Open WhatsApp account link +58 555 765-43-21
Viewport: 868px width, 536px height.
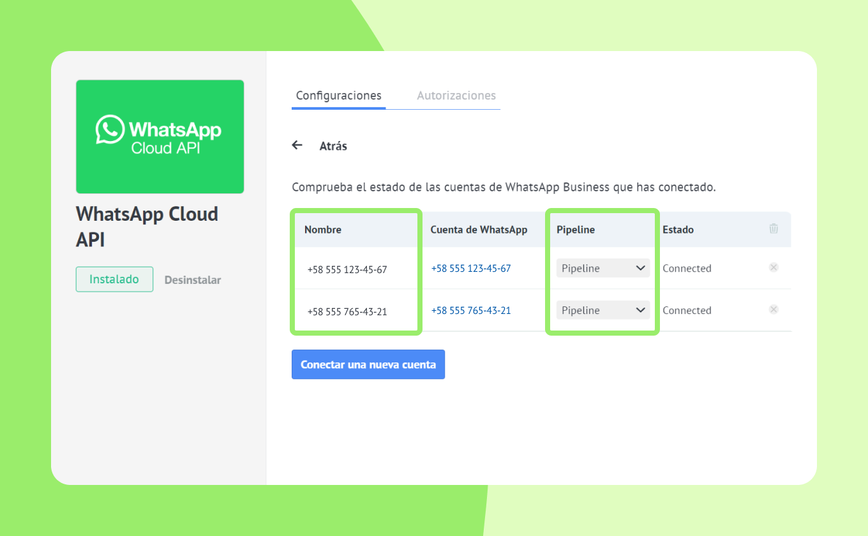pyautogui.click(x=471, y=311)
